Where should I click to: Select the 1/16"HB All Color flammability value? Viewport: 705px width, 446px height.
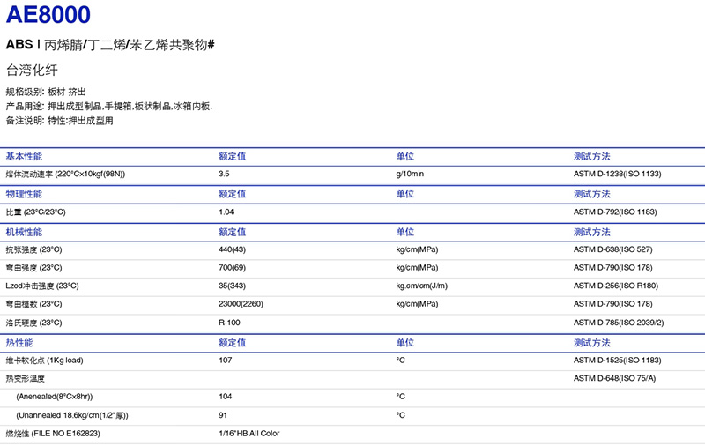[249, 433]
